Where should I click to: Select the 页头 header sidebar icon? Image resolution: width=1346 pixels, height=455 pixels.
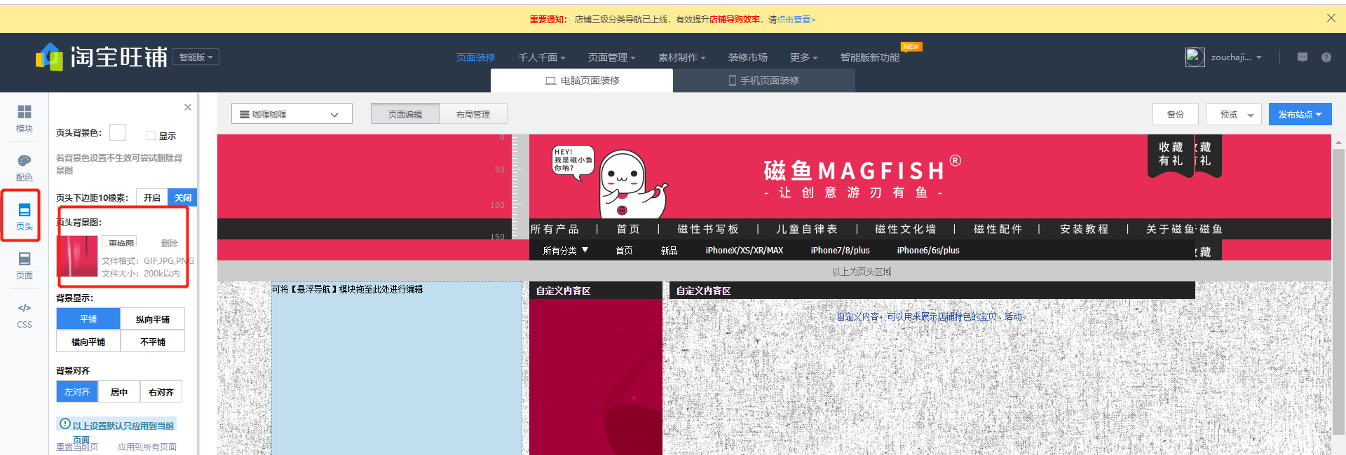point(25,217)
